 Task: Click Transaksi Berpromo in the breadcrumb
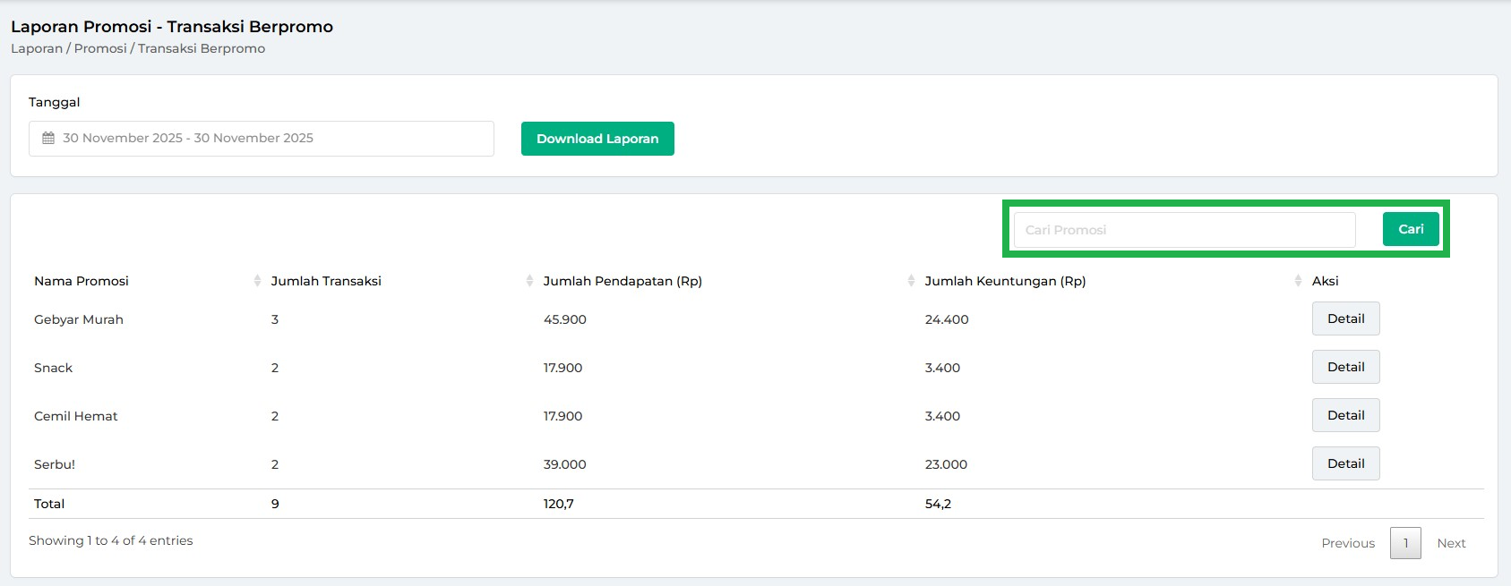tap(202, 48)
